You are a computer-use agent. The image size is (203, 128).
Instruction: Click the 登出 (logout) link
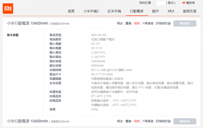[171, 3]
